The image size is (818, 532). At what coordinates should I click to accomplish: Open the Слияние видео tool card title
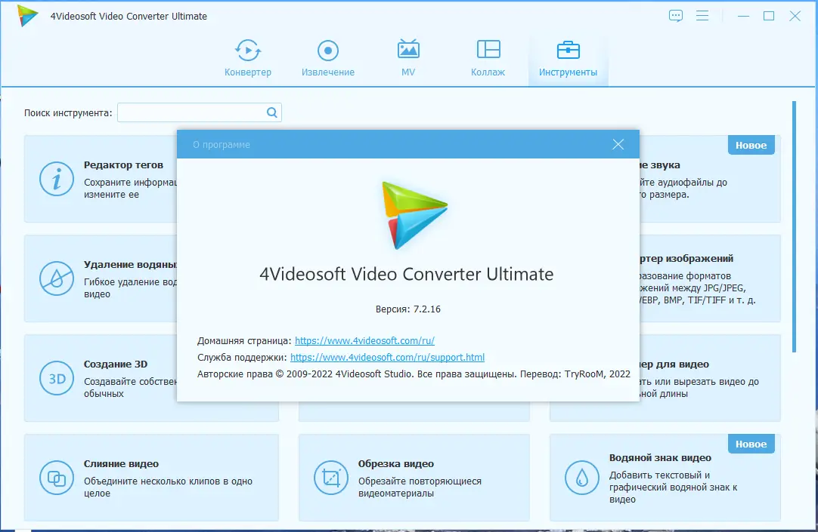point(121,464)
